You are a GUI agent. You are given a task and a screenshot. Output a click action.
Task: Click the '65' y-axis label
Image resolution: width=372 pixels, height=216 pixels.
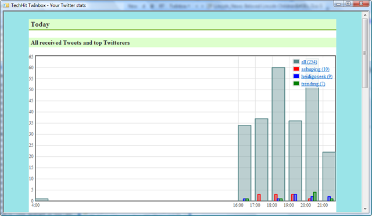coord(31,57)
